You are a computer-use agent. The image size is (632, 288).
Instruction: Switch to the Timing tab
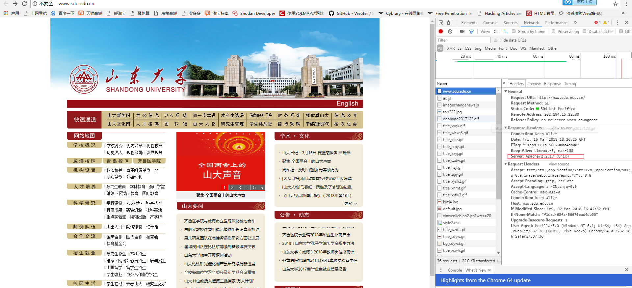(570, 84)
